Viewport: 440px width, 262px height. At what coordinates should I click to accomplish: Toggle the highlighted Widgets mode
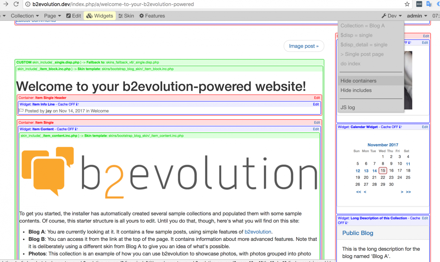(x=99, y=16)
